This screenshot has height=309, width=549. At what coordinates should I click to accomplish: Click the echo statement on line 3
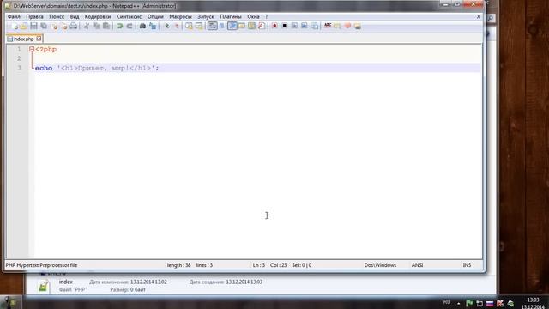[x=97, y=68]
